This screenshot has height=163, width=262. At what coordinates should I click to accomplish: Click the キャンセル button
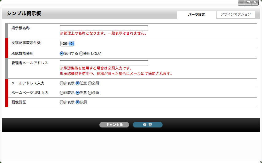pos(114,125)
